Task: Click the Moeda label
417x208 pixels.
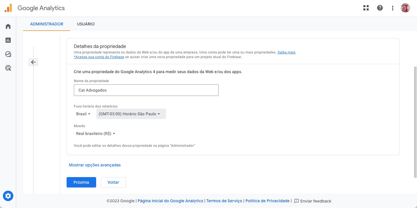Action: [x=79, y=126]
